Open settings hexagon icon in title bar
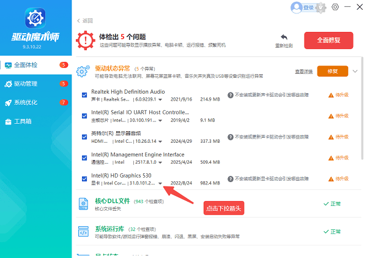The image size is (367, 258). click(x=335, y=7)
